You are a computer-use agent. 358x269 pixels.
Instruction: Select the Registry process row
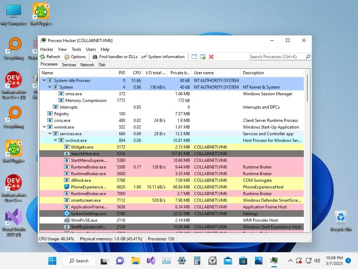coord(171,114)
